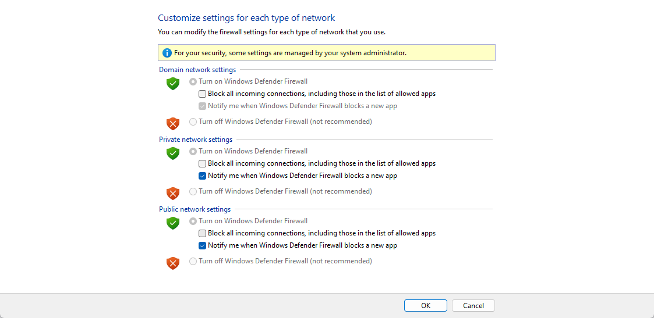Screen dimensions: 654x318
Task: Uncheck Notify me checkbox under Private network settings
Action: tap(202, 176)
